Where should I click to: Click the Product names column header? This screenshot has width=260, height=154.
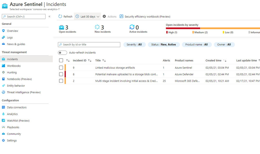pyautogui.click(x=184, y=60)
